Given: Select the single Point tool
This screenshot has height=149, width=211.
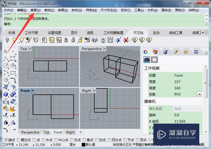Looking at the screenshot, I should point(13,51).
